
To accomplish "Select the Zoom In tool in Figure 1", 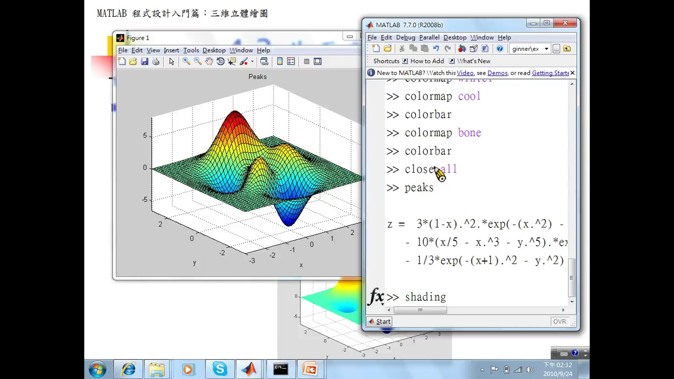I will coord(186,61).
